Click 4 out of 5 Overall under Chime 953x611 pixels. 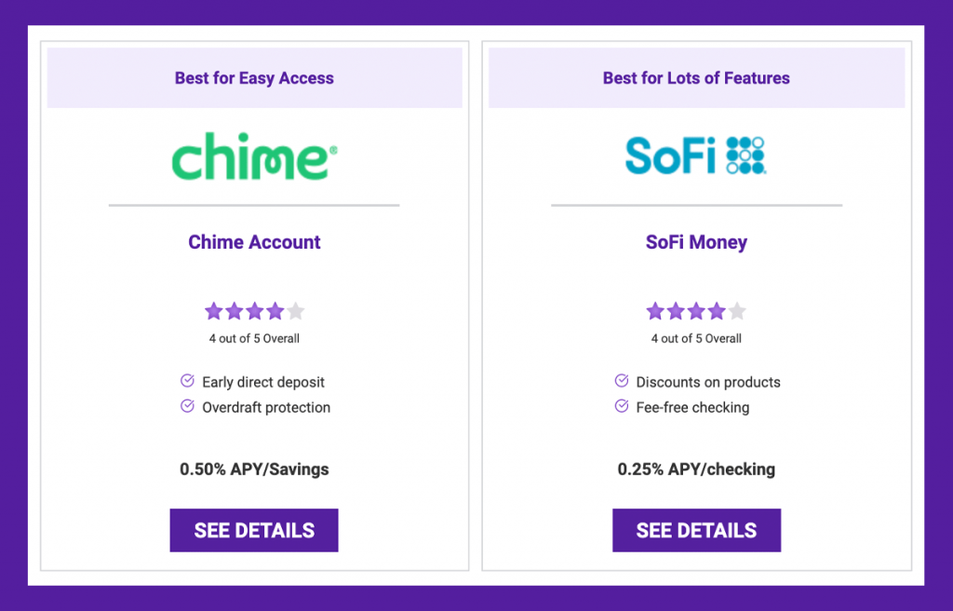click(254, 338)
